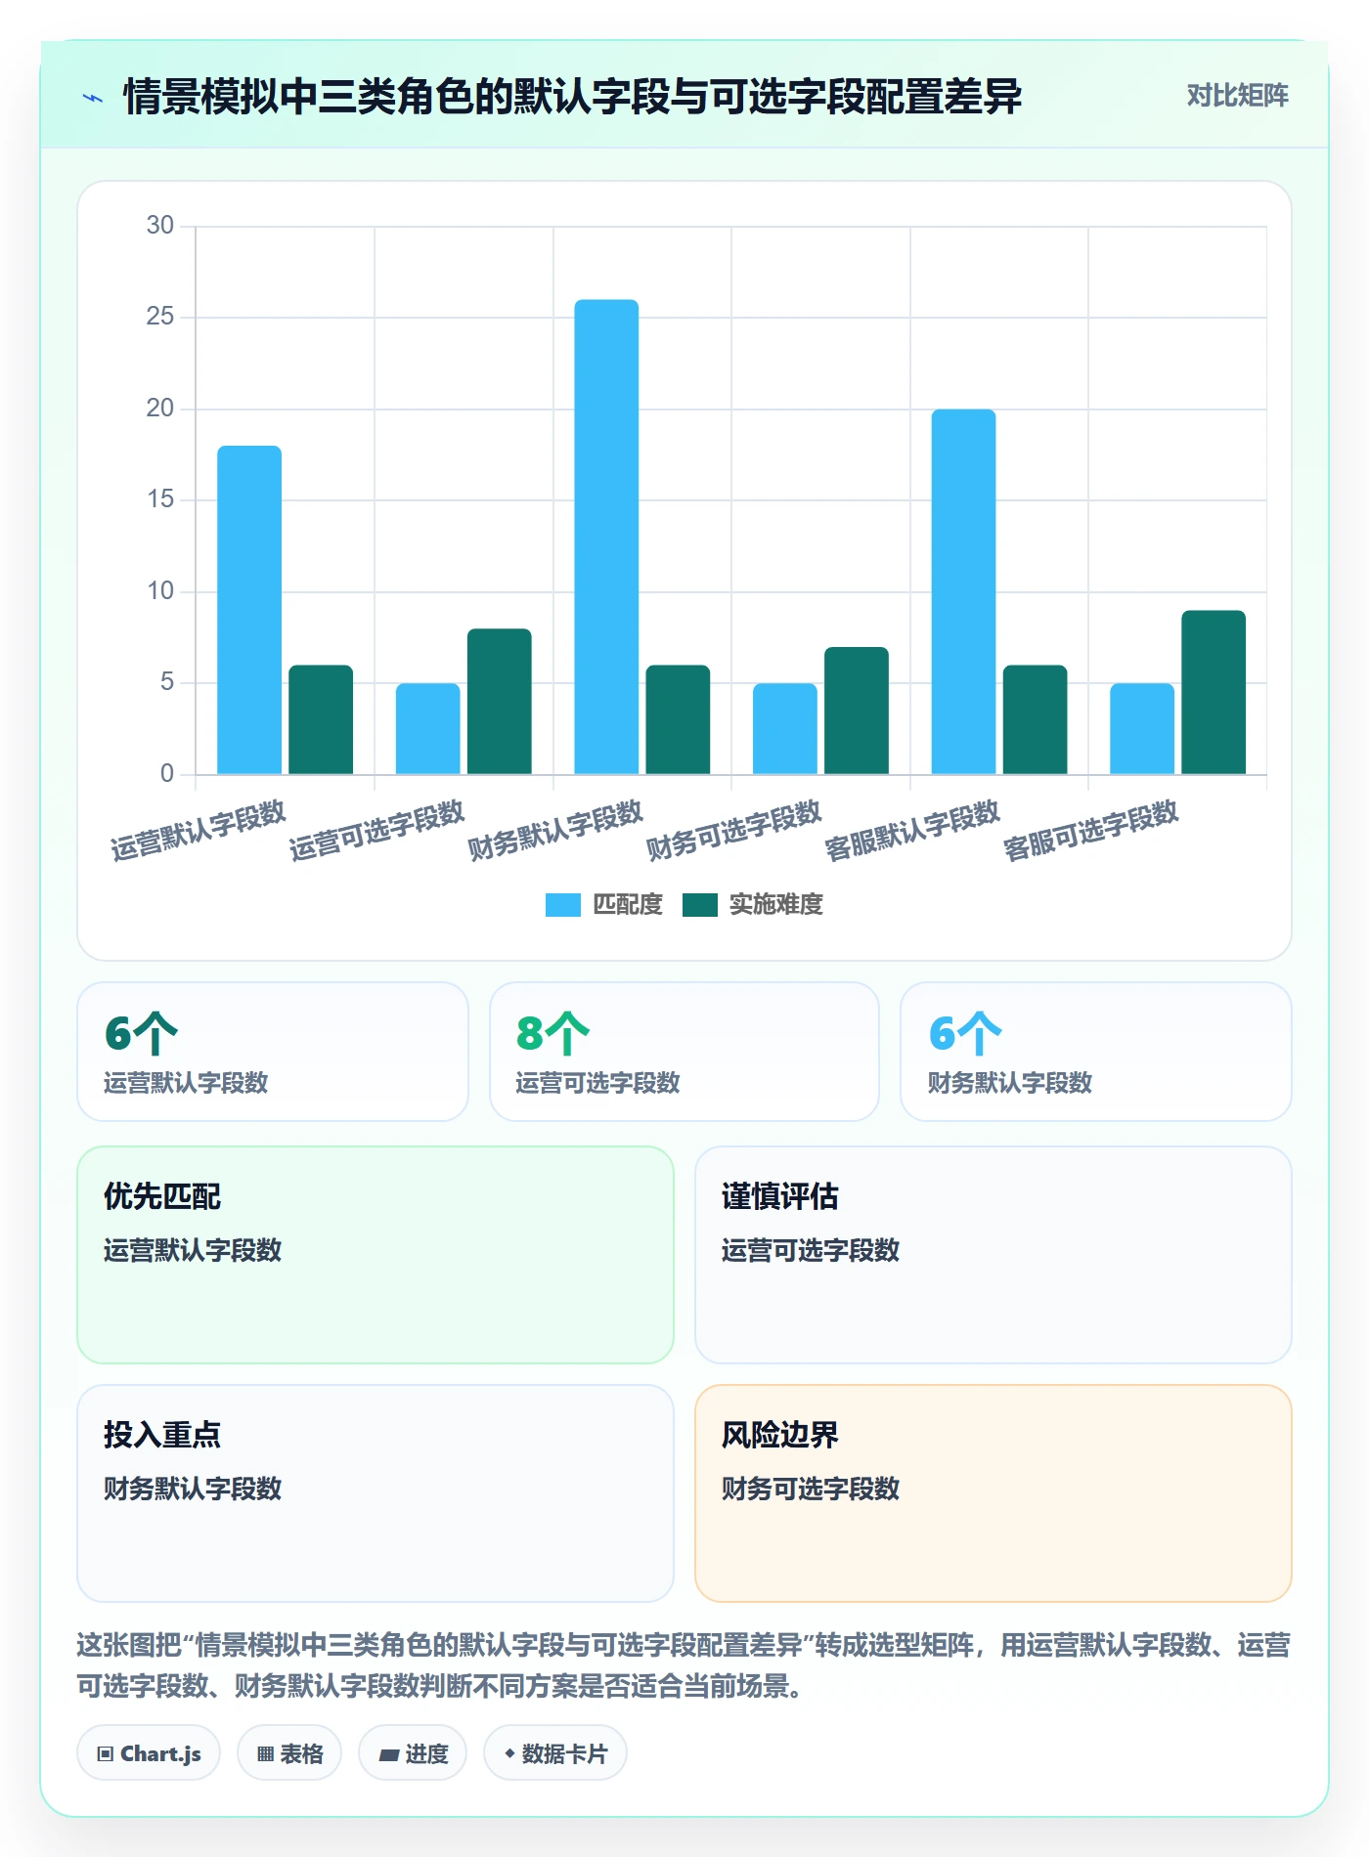The image size is (1369, 1857).
Task: Select the 数据卡片 tag chip
Action: 555,1753
